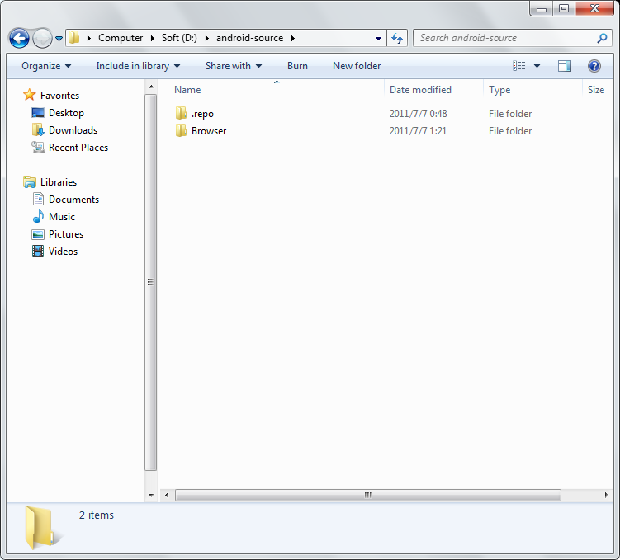Image resolution: width=620 pixels, height=560 pixels.
Task: Maximize the Explorer window
Action: click(564, 9)
